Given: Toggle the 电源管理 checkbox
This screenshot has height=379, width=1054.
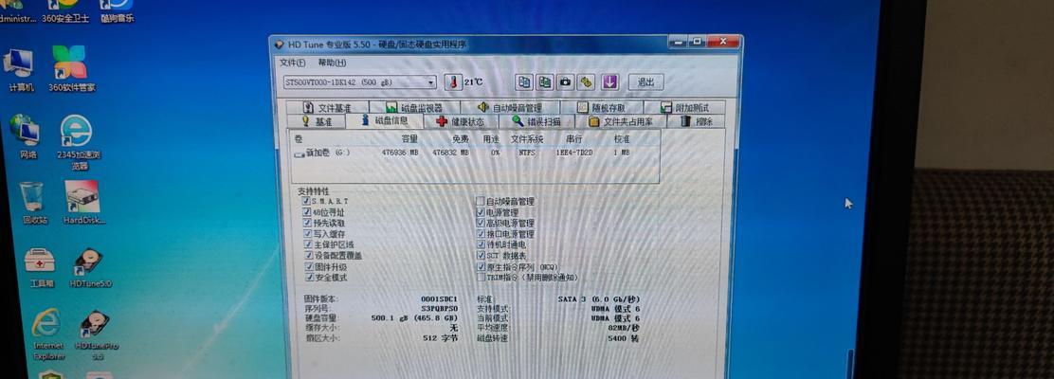Looking at the screenshot, I should click(x=480, y=211).
